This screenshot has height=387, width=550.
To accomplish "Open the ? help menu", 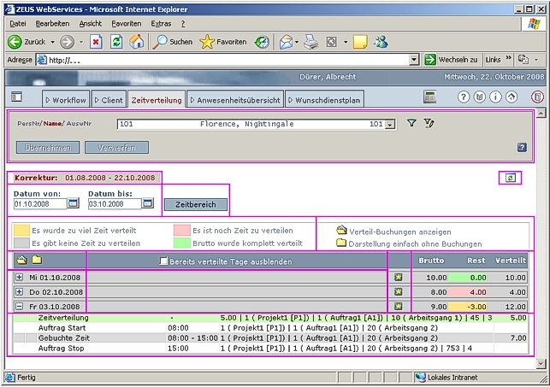I will [183, 24].
